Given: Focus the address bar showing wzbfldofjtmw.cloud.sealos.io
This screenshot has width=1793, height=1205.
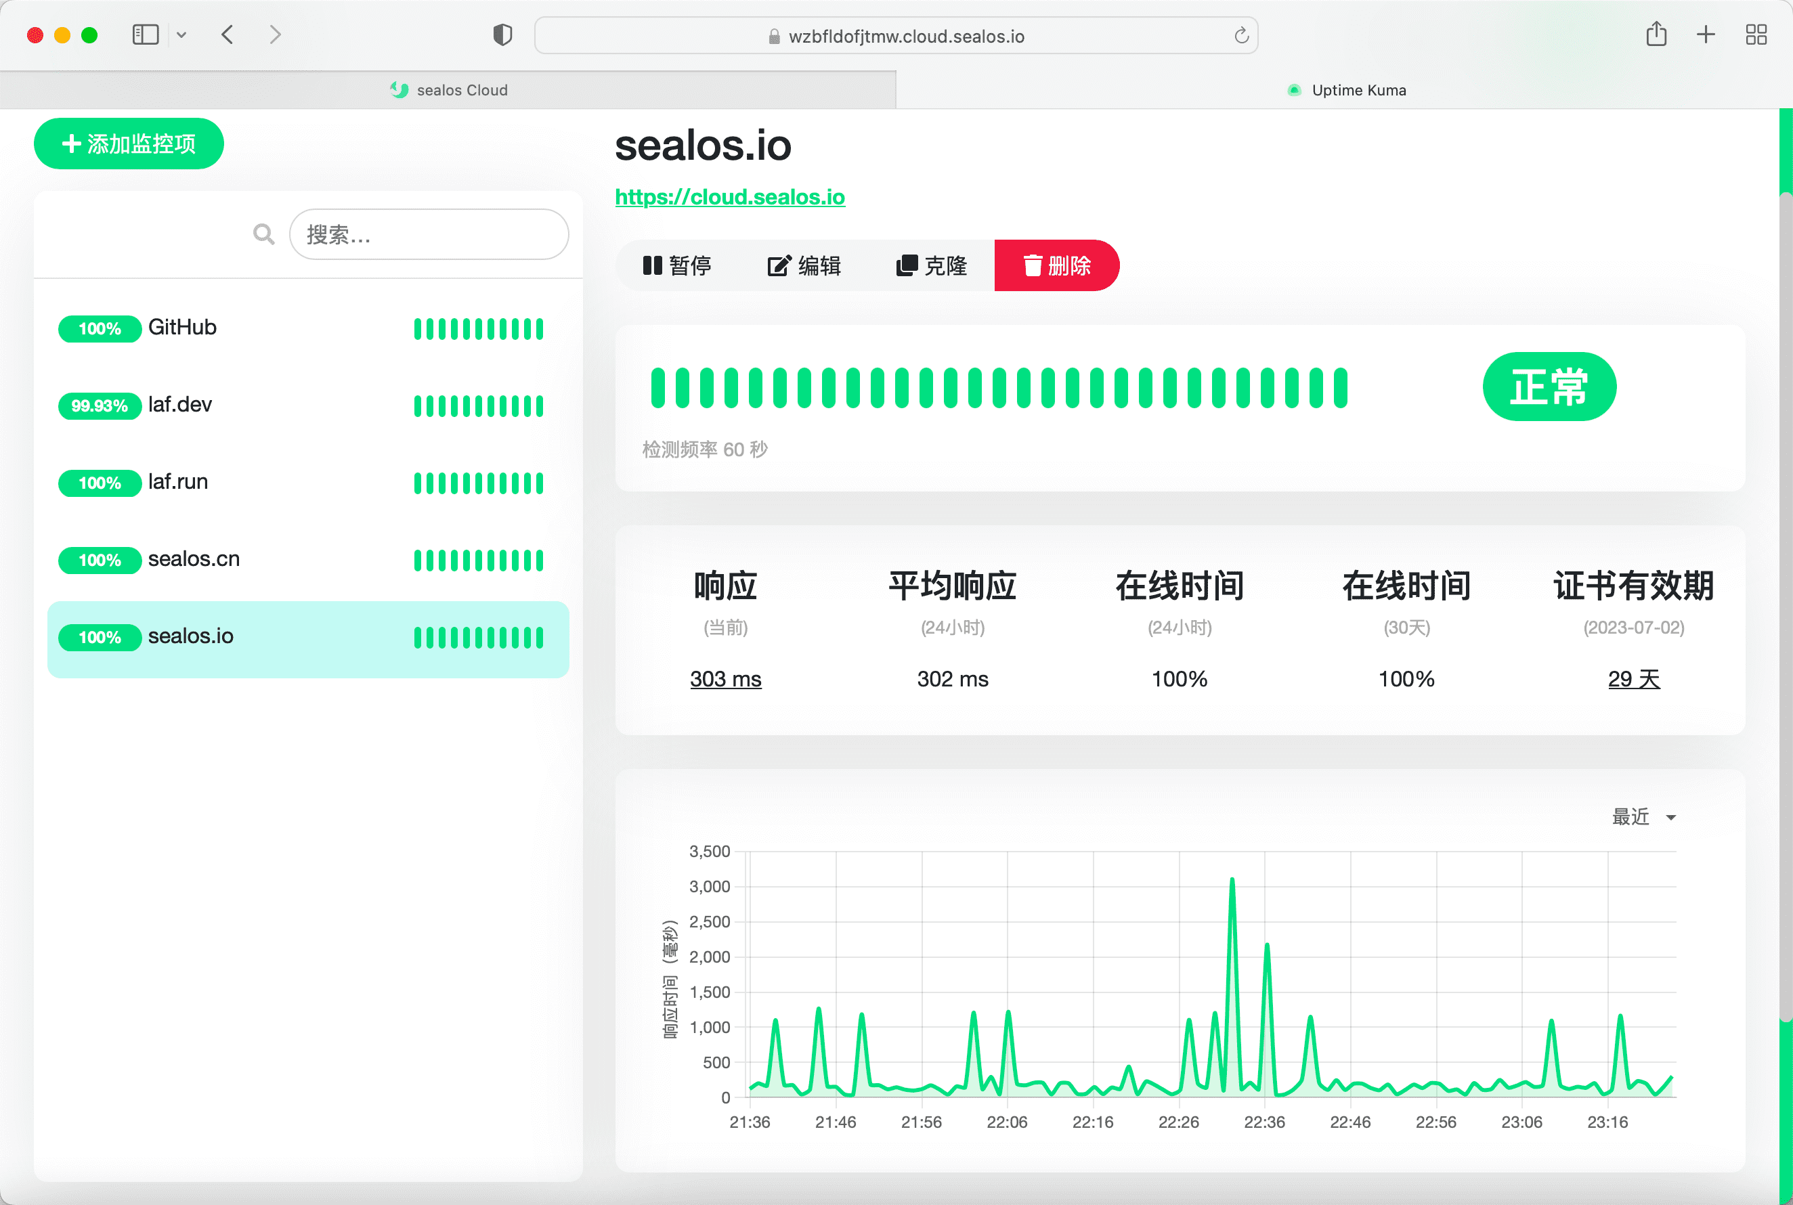Looking at the screenshot, I should click(896, 35).
